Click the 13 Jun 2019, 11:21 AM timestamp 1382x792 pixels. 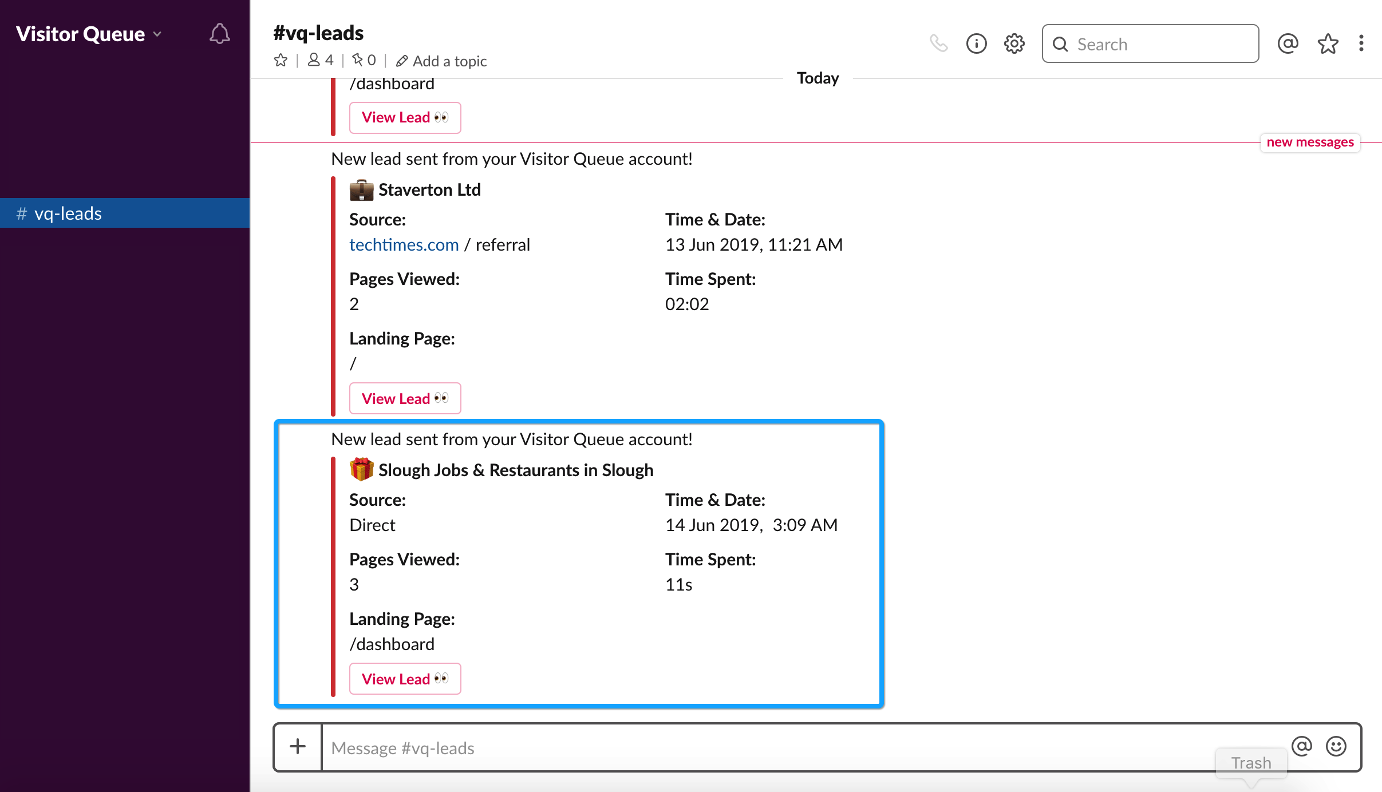tap(753, 244)
